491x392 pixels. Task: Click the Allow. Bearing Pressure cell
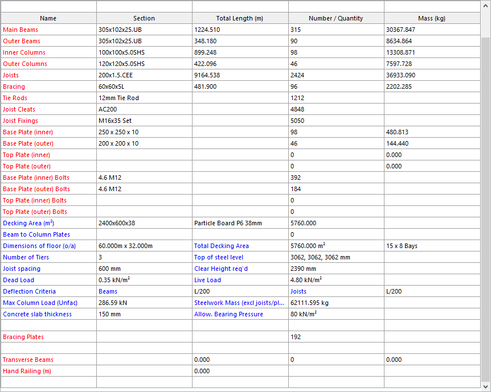click(240, 314)
